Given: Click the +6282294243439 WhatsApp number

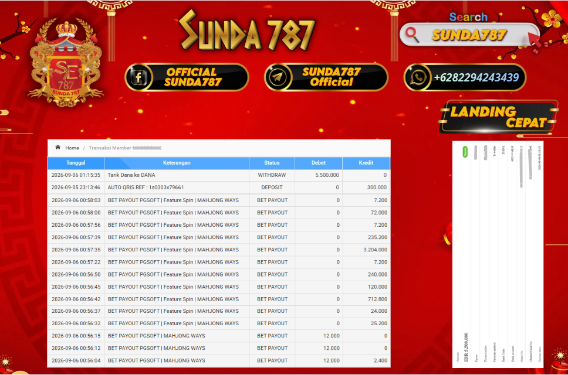Looking at the screenshot, I should (476, 77).
